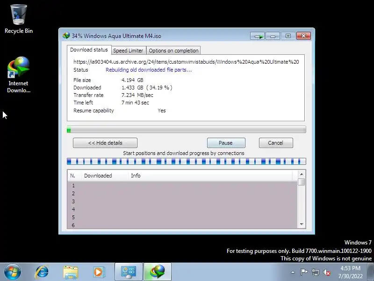Select connection row 2 in the list
Screen dimensions: 374x281
[182, 193]
